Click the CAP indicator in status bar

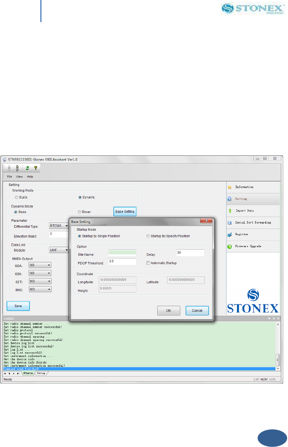click(x=256, y=380)
